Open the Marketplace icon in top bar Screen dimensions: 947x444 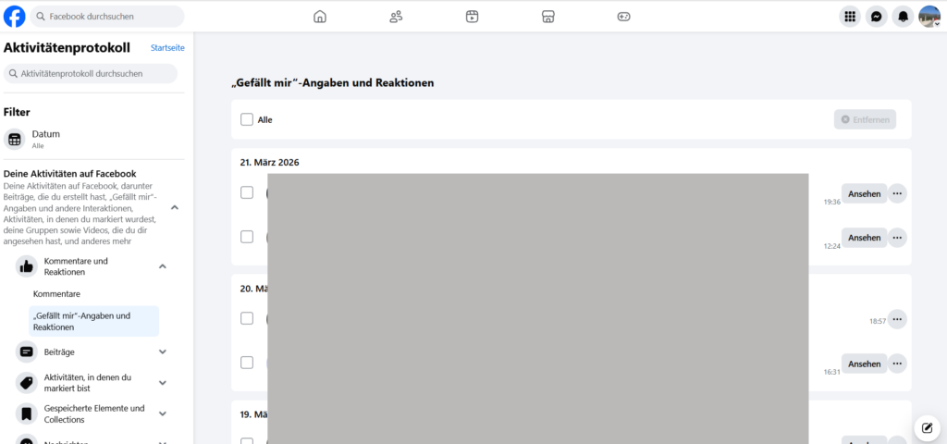(547, 17)
